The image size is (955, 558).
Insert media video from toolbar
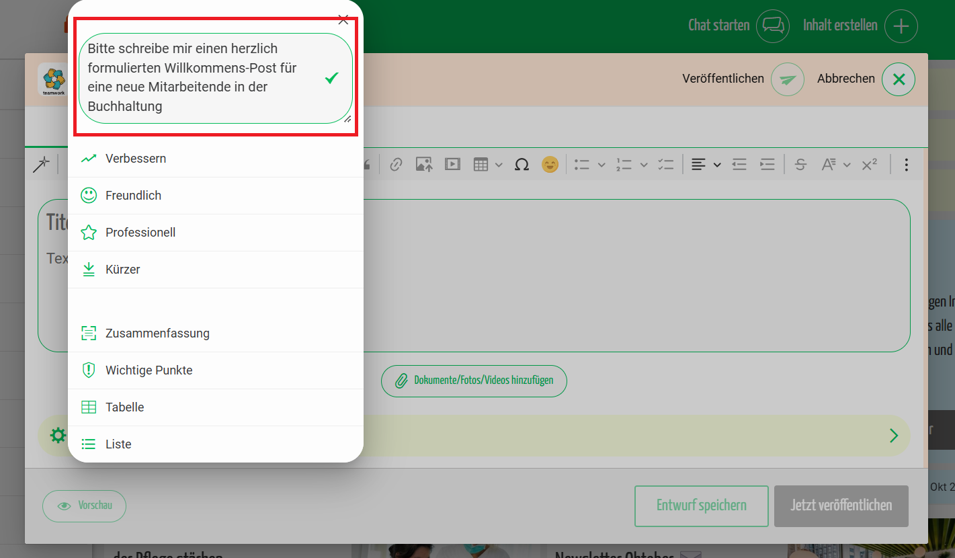[452, 165]
